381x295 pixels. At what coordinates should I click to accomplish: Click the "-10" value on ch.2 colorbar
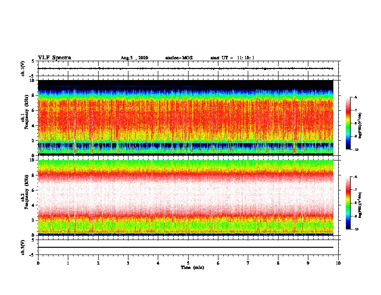click(356, 229)
